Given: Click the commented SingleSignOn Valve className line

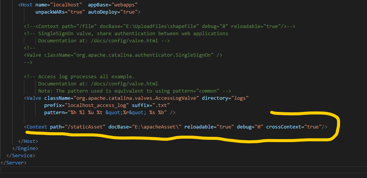Looking at the screenshot, I should pyautogui.click(x=123, y=55).
